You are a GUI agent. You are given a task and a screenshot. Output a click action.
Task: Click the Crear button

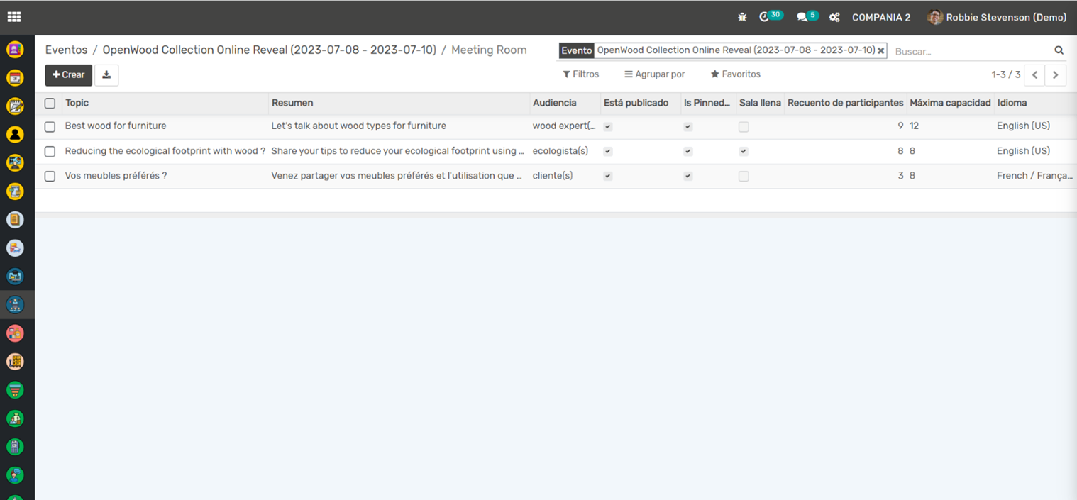(69, 74)
